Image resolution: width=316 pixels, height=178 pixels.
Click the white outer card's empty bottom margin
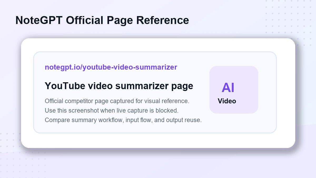click(158, 141)
